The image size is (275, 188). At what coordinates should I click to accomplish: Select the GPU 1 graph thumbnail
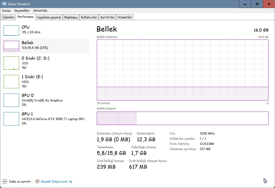point(11,119)
